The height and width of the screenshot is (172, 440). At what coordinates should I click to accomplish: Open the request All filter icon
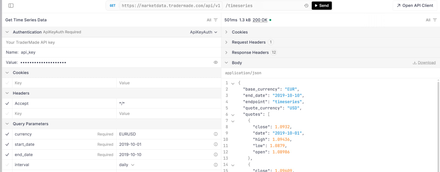point(216,20)
